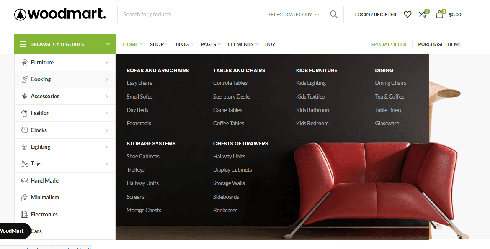Click the Lighting bulb icon
The width and height of the screenshot is (490, 249).
[x=24, y=147]
